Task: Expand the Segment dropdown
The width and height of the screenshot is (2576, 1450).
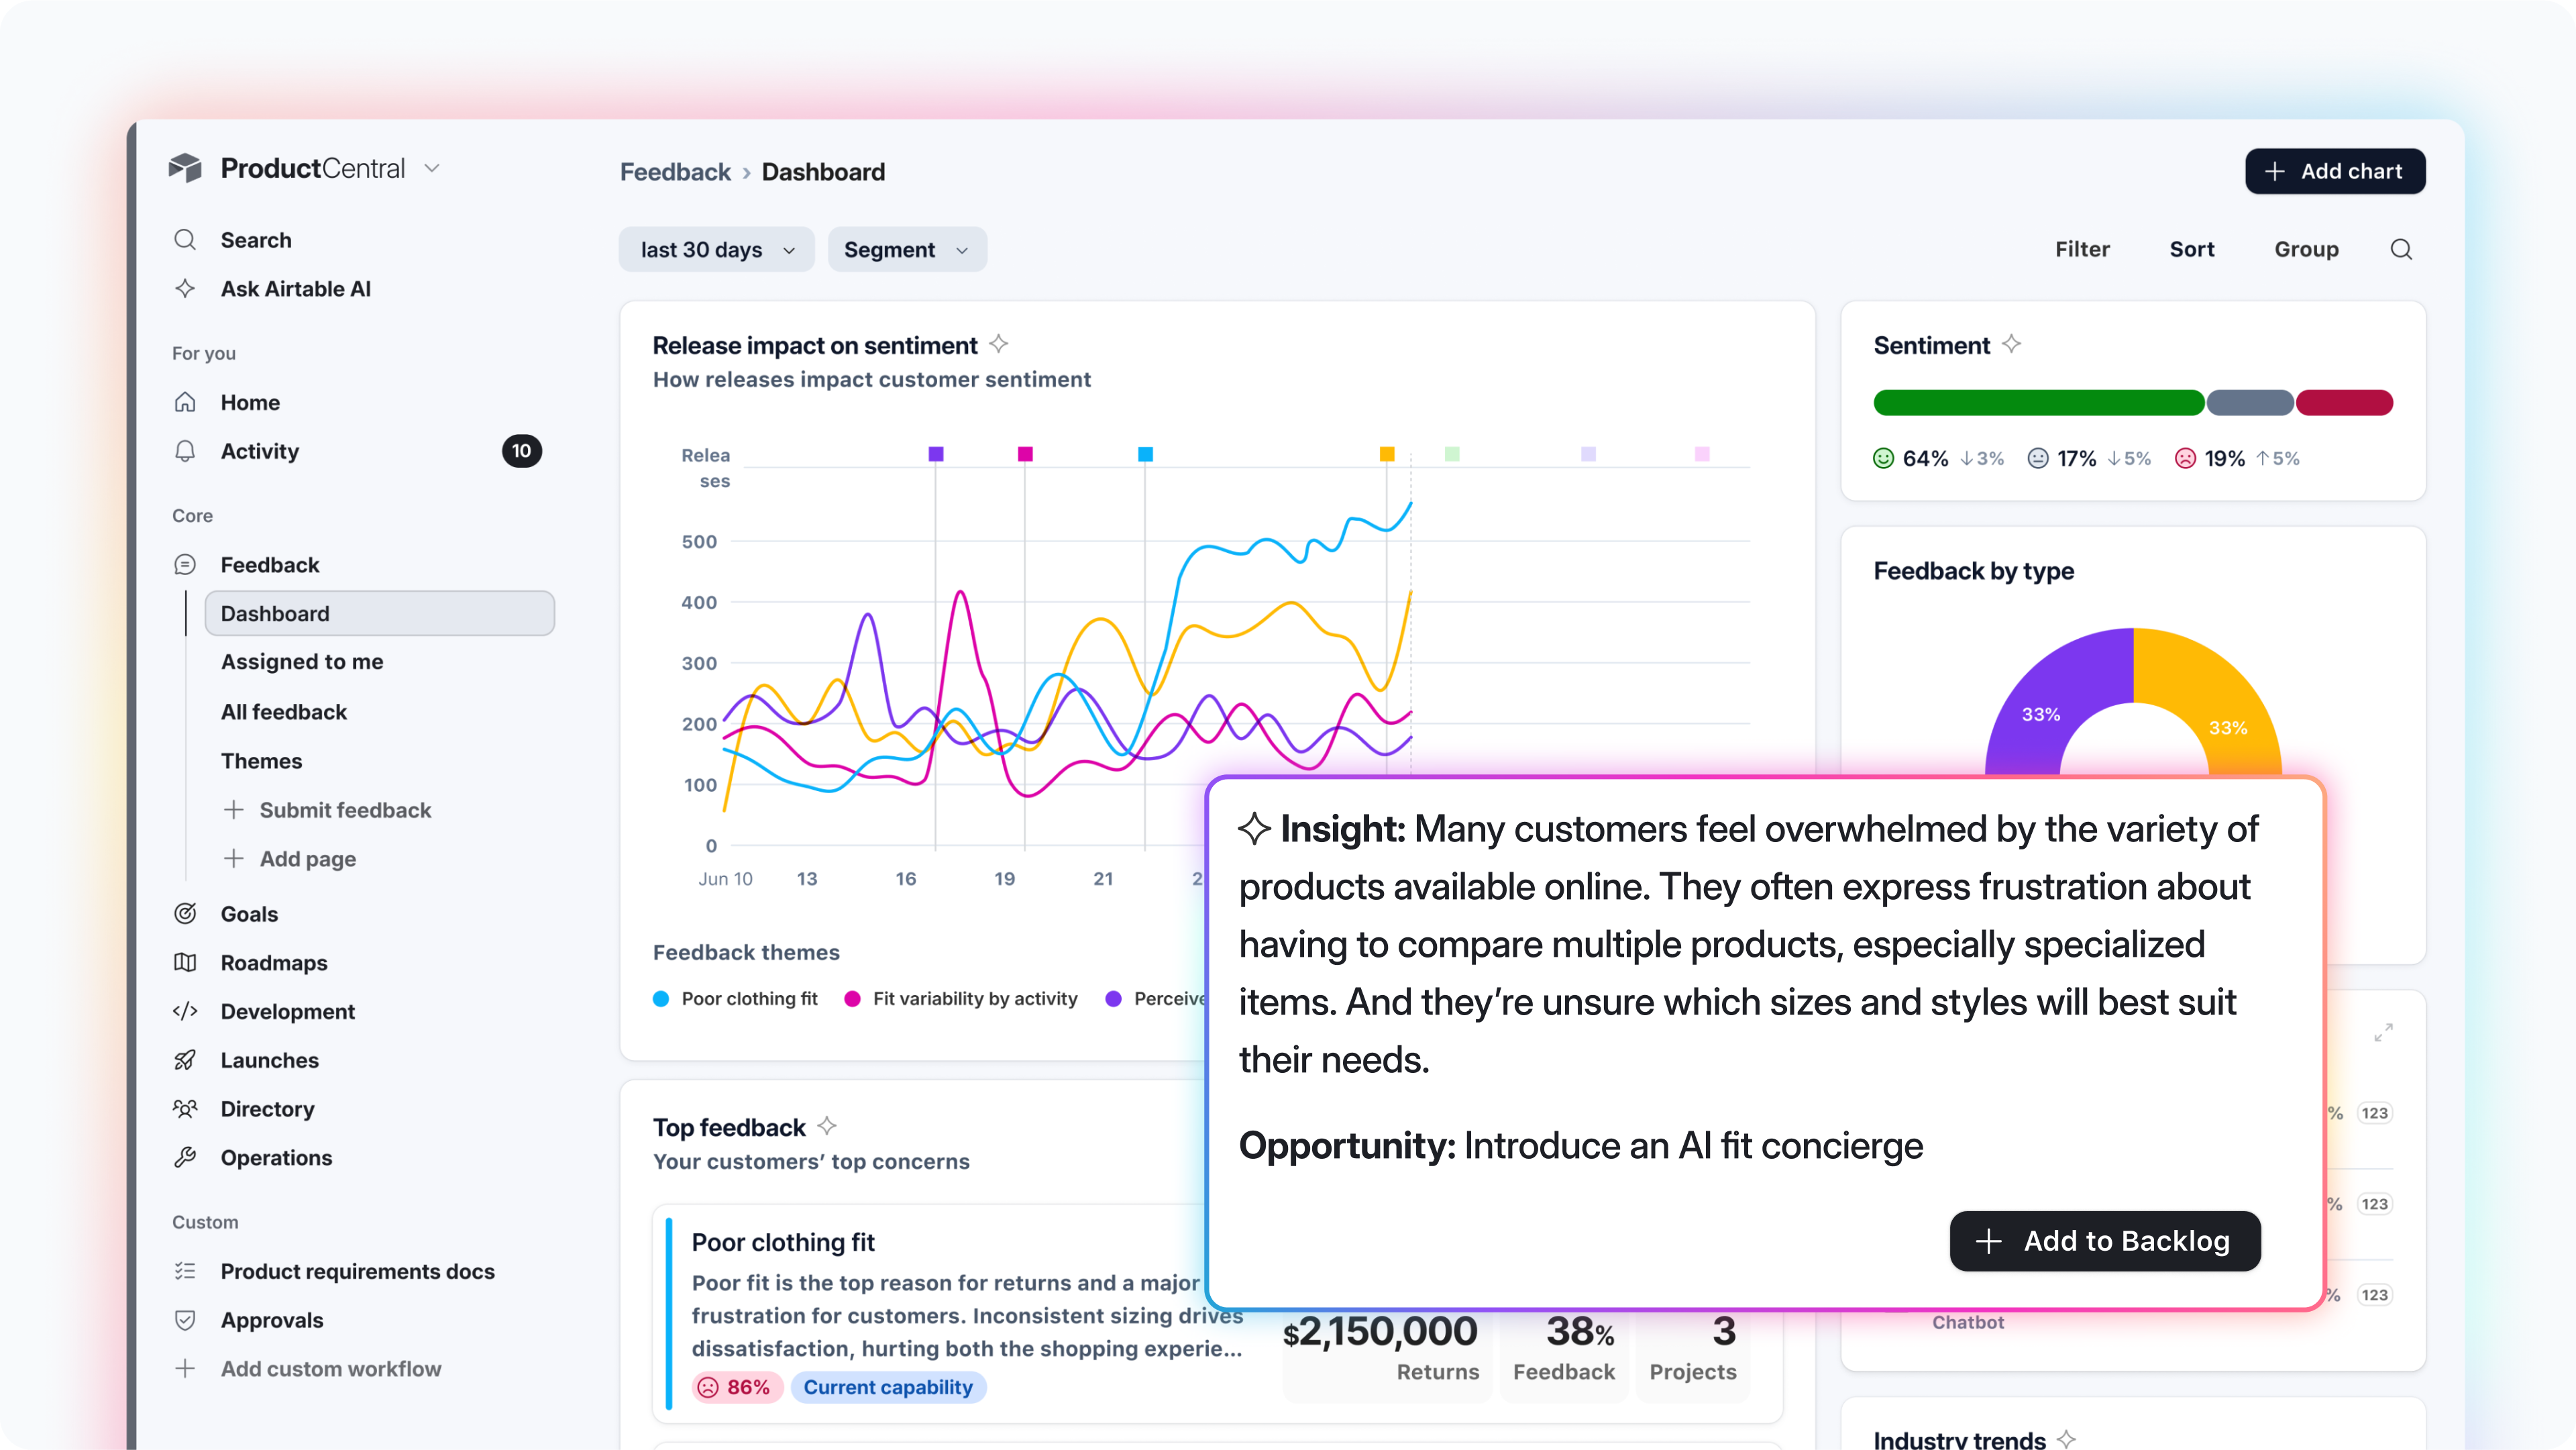Action: (906, 250)
